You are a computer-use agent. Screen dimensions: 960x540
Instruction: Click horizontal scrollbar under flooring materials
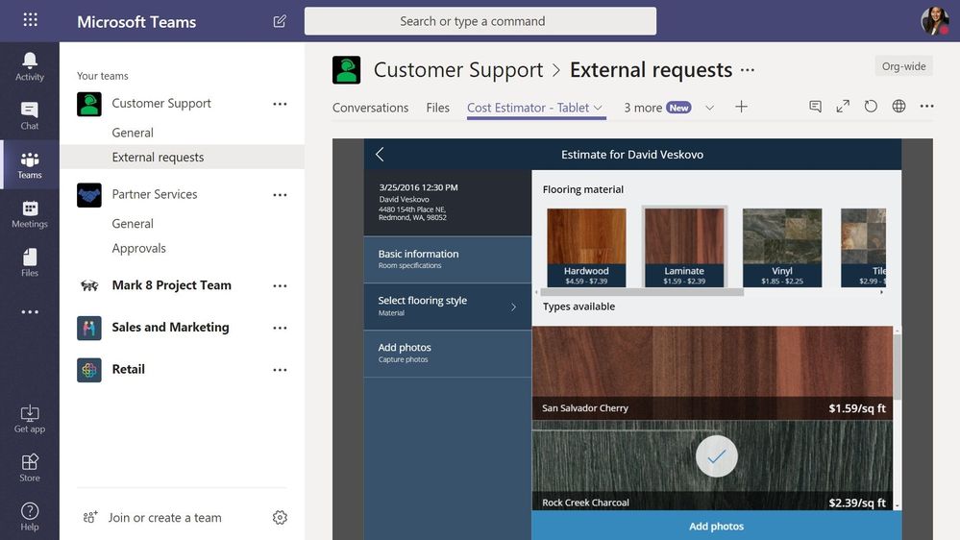642,293
